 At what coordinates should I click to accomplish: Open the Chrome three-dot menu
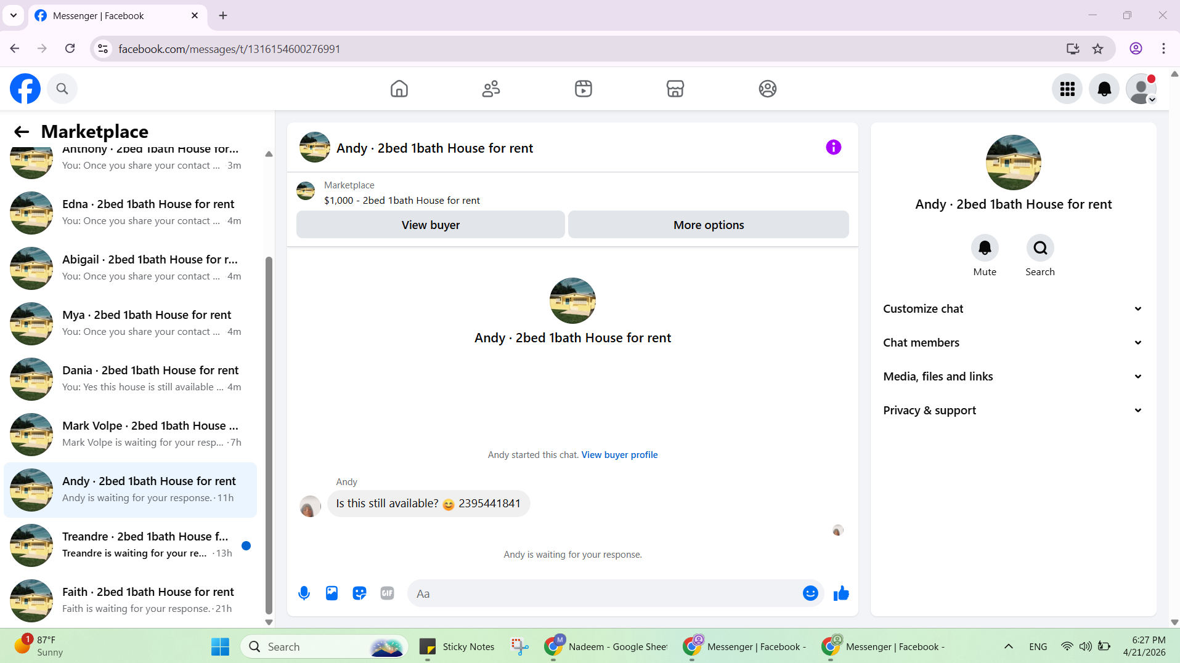(1163, 49)
